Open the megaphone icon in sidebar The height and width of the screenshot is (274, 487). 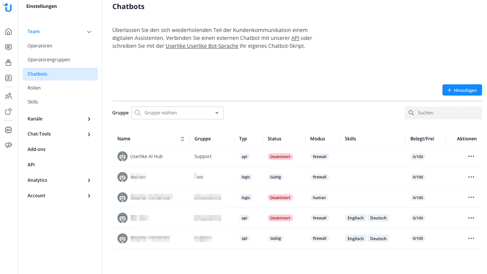(x=8, y=145)
